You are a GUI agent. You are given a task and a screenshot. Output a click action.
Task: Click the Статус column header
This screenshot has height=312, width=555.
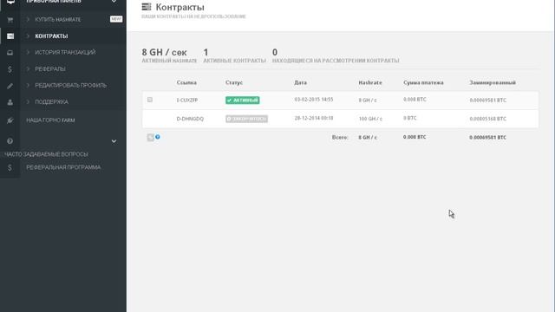(x=234, y=82)
